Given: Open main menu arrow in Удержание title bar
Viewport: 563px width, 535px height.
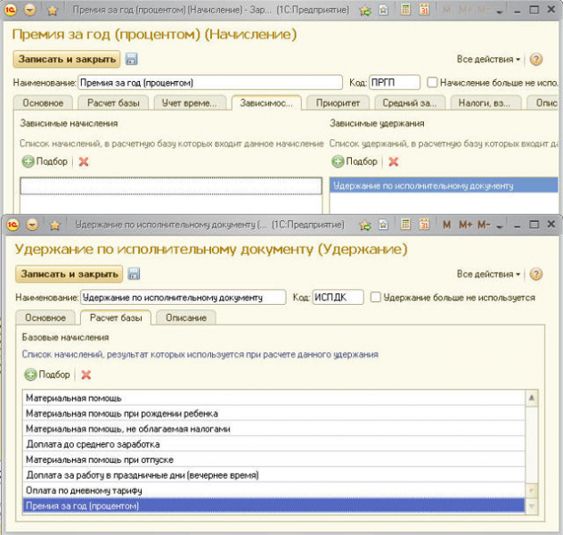Looking at the screenshot, I should click(x=32, y=225).
